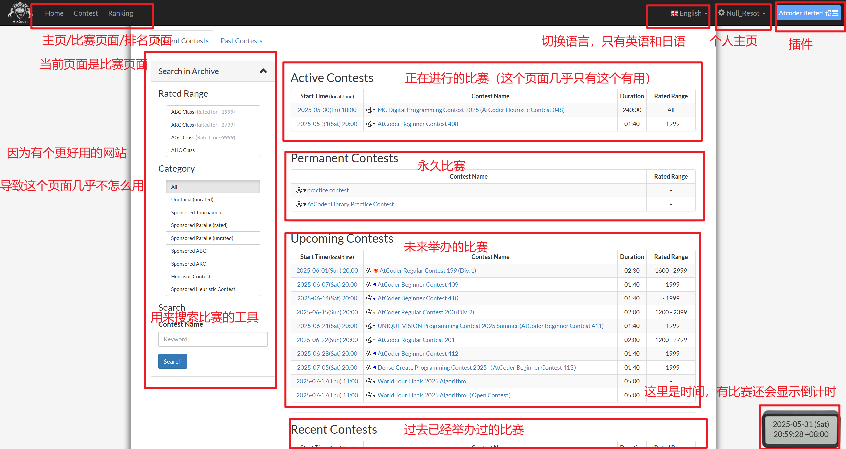Switch to the Past Contests tab
The height and width of the screenshot is (449, 846).
tap(241, 41)
